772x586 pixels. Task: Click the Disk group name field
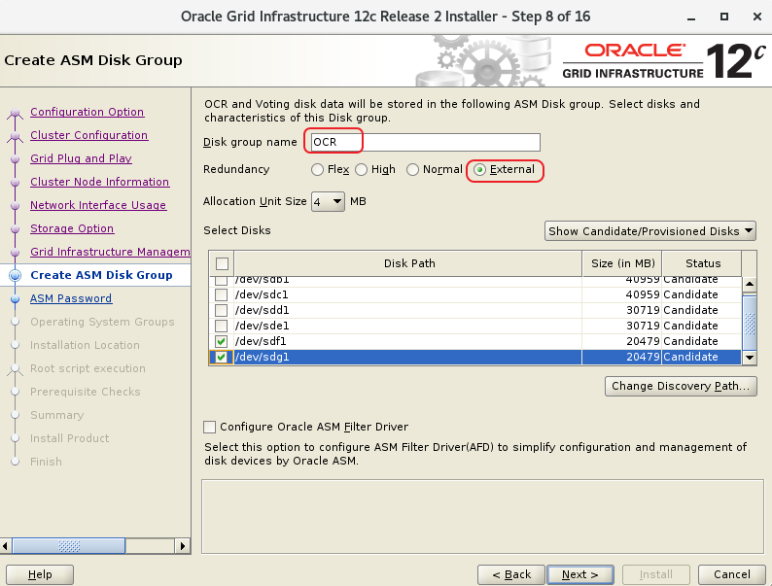423,143
